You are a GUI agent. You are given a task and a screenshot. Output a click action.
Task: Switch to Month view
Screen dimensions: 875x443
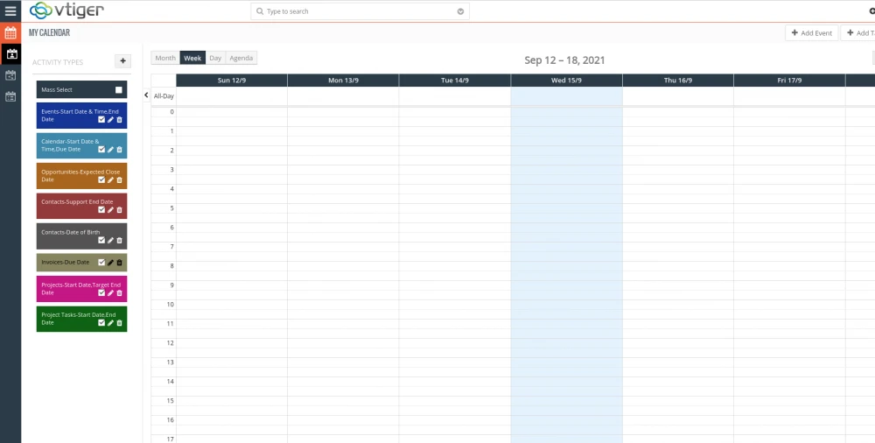(165, 59)
